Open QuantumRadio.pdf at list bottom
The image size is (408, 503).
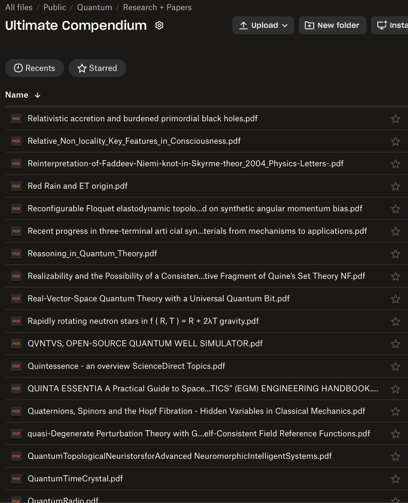(63, 500)
